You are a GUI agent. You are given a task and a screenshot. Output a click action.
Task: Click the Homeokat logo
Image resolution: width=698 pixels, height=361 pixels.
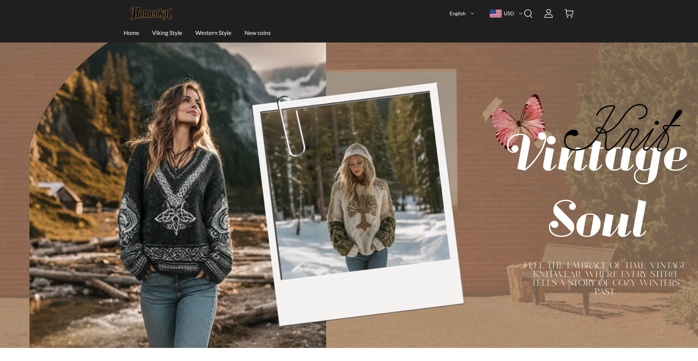[151, 13]
